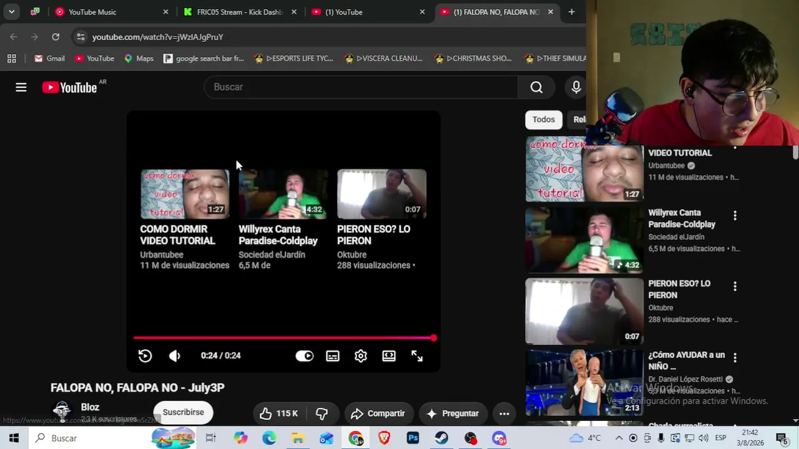Click the red video progress bar
Screen dimensions: 799x449
click(x=284, y=338)
